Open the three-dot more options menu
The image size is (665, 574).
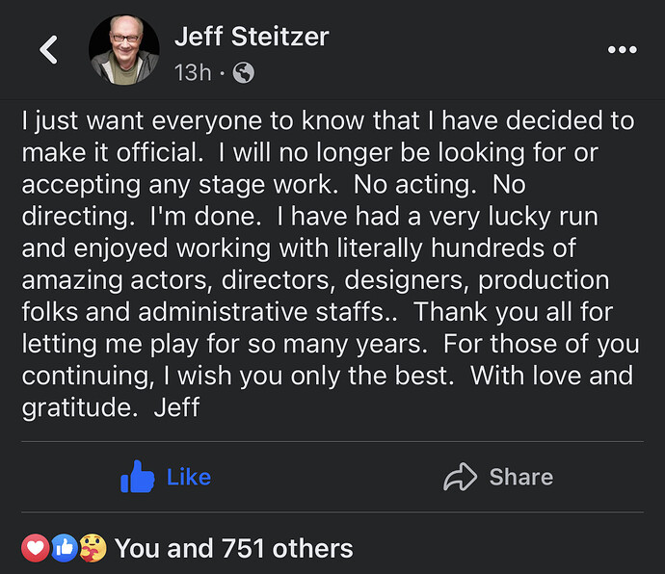[623, 50]
